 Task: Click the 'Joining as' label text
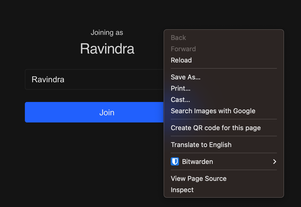pyautogui.click(x=107, y=33)
